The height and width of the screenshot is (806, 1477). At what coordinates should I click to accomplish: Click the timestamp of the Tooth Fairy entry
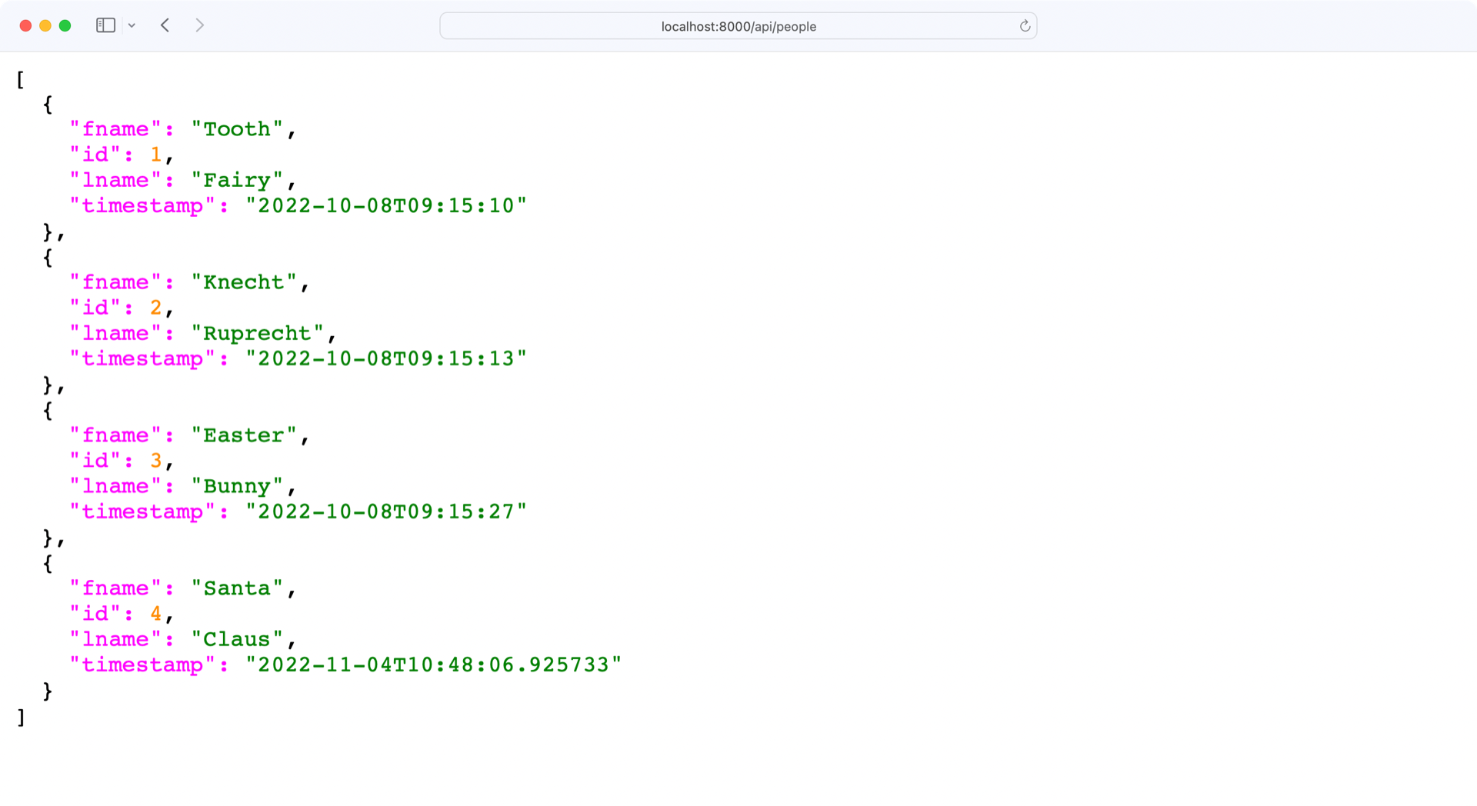click(x=385, y=205)
